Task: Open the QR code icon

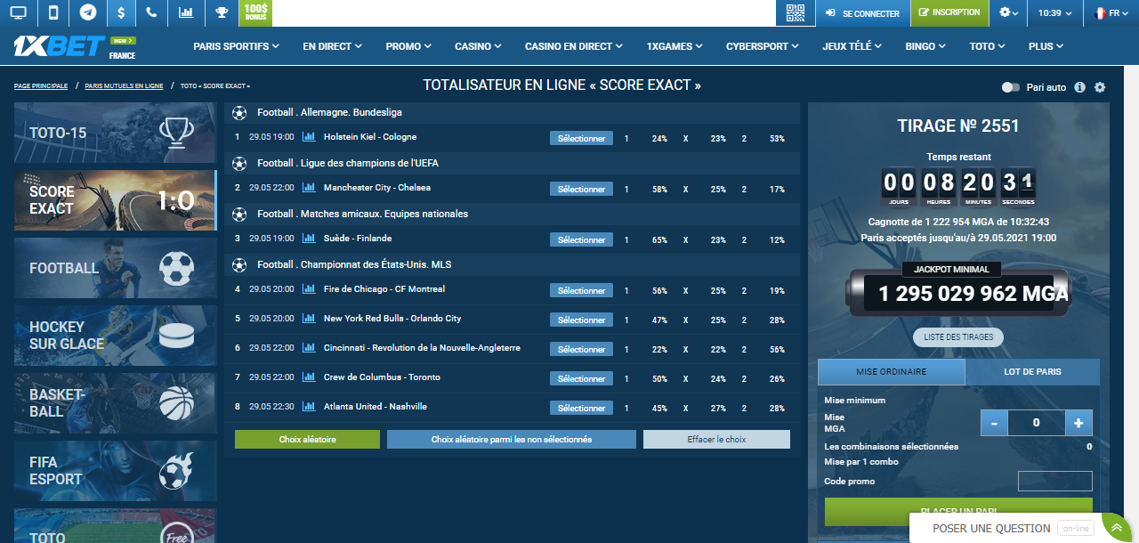Action: 796,12
